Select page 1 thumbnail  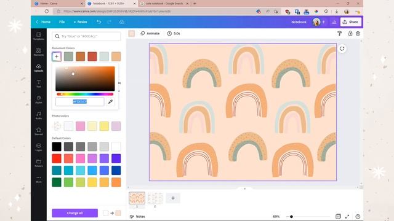(x=137, y=198)
